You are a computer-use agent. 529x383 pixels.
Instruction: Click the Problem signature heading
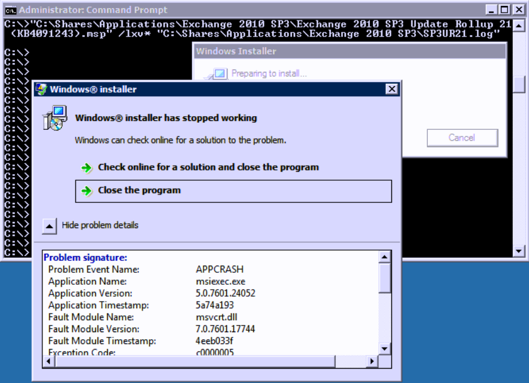(x=86, y=257)
